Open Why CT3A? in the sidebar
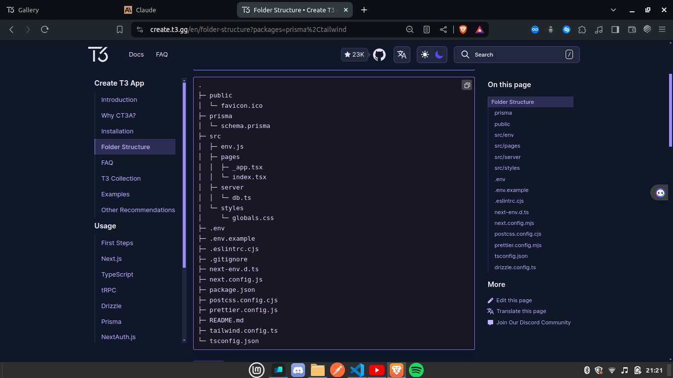Screen dimensions: 673x378 point(118,116)
